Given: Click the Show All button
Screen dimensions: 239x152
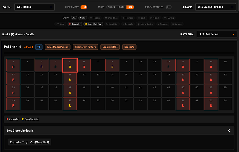Looking at the screenshot, I should click(x=74, y=18).
